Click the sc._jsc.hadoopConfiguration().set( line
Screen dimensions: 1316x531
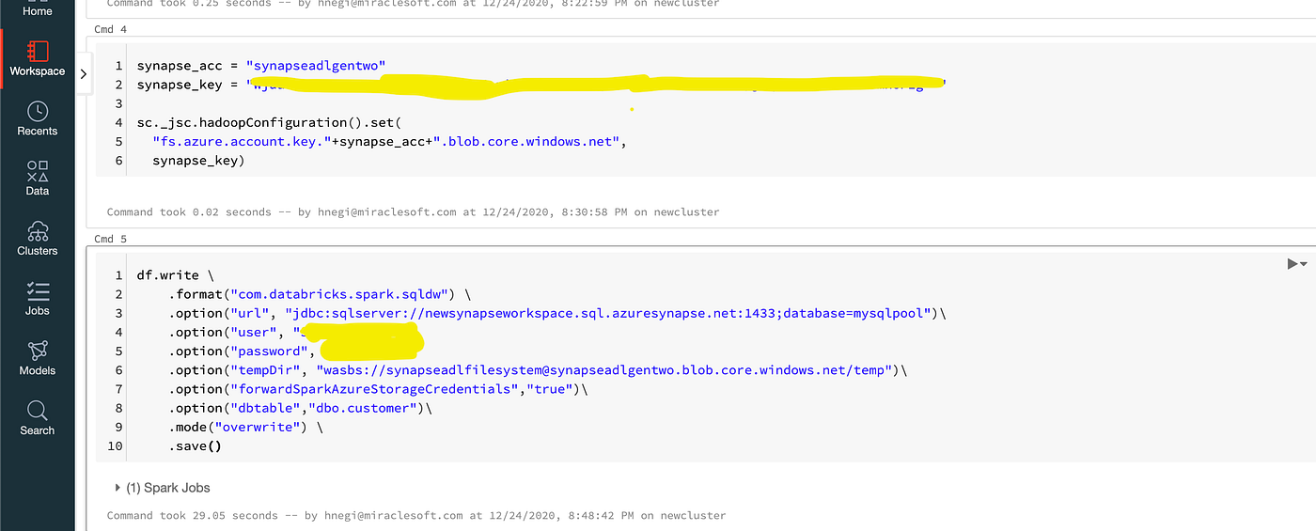pos(269,122)
